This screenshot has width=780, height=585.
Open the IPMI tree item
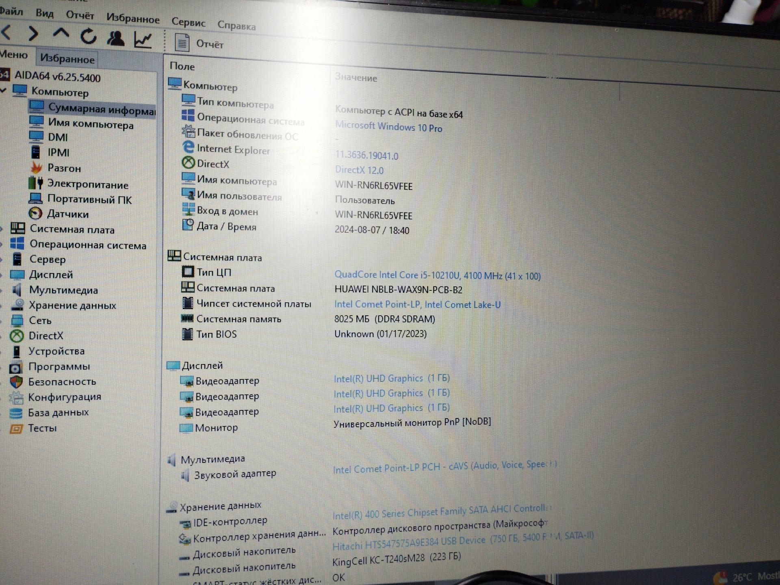point(50,152)
